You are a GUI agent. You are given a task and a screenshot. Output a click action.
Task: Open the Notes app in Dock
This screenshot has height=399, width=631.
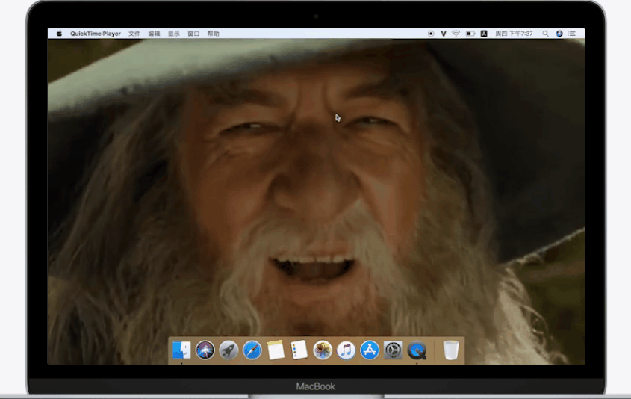[x=276, y=350]
